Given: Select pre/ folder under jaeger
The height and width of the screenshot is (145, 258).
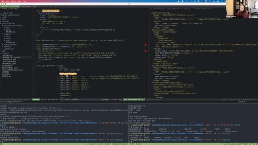Looking at the screenshot, I should click(x=8, y=40).
